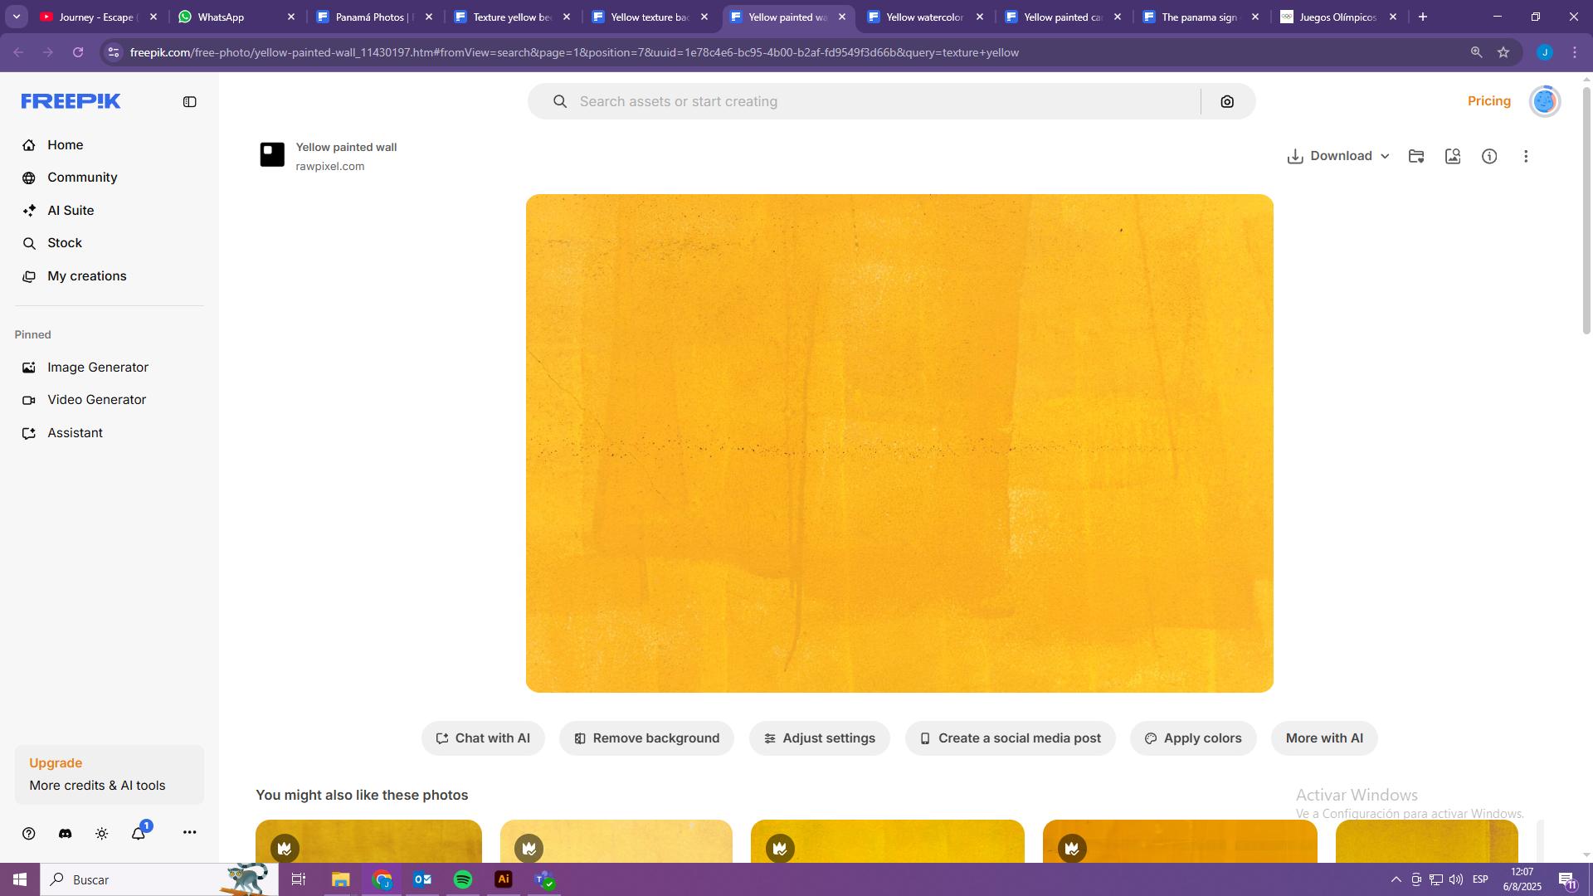Open the notifications bell icon
Screen dimensions: 1593x896
pos(139,834)
